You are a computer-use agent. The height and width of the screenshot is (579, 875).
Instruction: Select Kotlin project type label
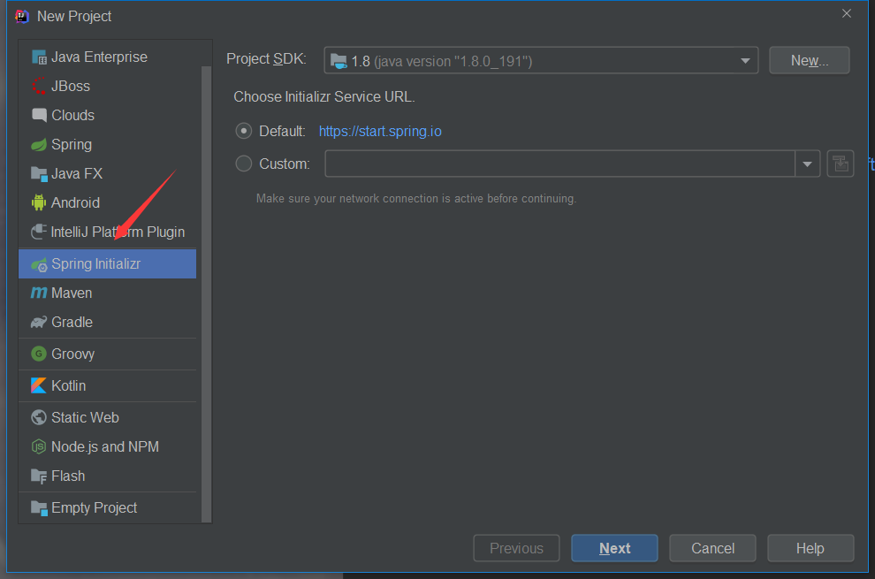(69, 385)
